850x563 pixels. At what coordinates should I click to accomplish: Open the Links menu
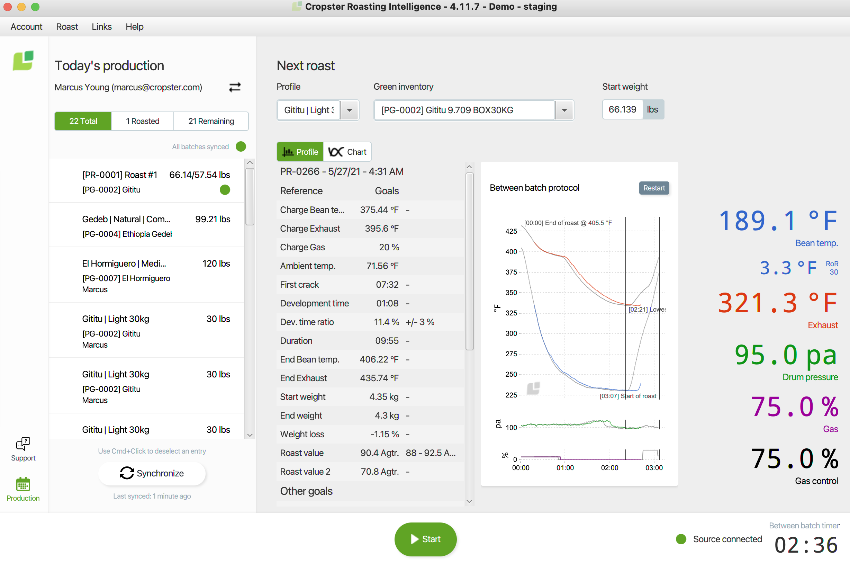tap(101, 27)
